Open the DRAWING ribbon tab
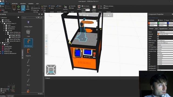 point(31,4)
